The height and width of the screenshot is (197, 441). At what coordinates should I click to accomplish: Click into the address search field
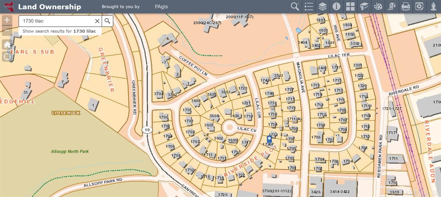(x=56, y=21)
